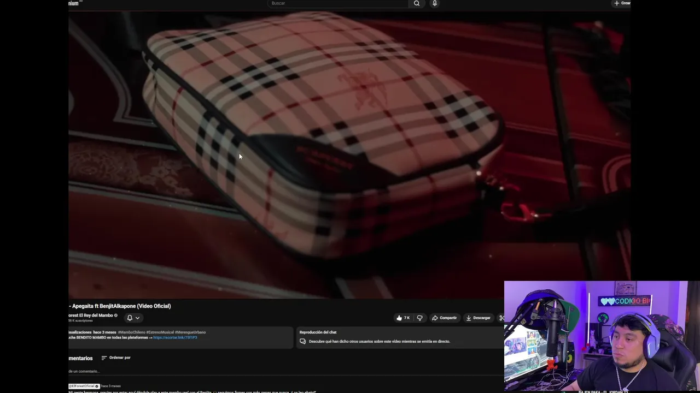Click the #EstrenoMusical hashtag
700x393 pixels.
160,332
